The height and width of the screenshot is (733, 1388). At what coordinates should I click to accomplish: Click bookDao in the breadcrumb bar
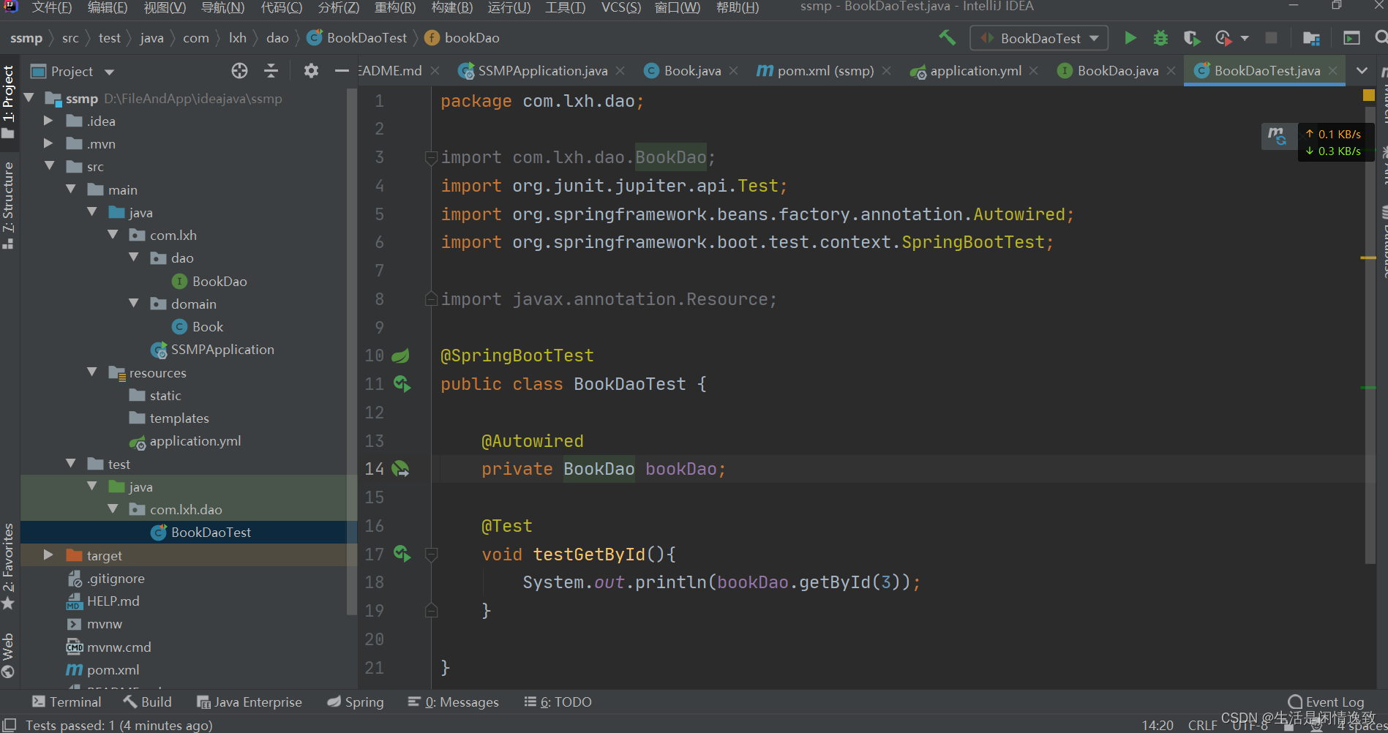point(470,37)
